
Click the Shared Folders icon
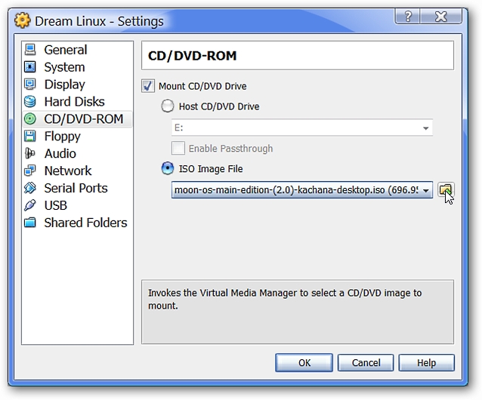coord(30,222)
